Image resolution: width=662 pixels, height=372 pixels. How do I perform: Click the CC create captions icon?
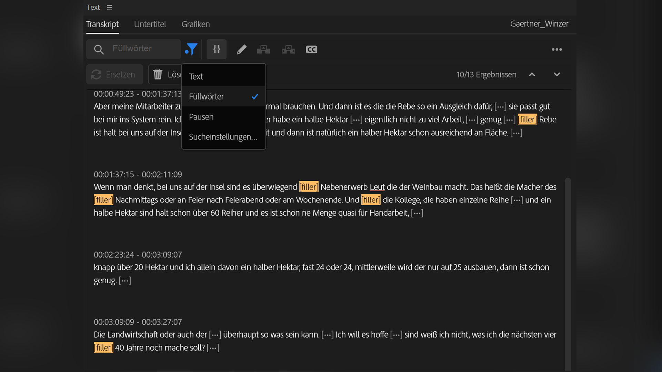[x=311, y=49]
